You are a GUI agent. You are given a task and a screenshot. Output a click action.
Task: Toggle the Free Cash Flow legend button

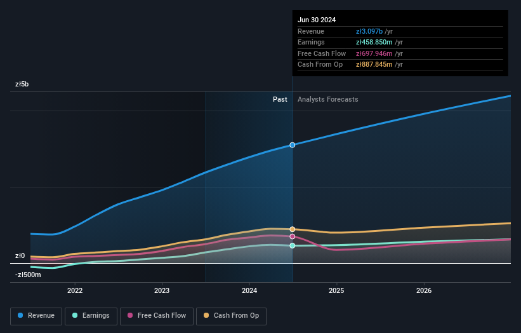click(157, 316)
